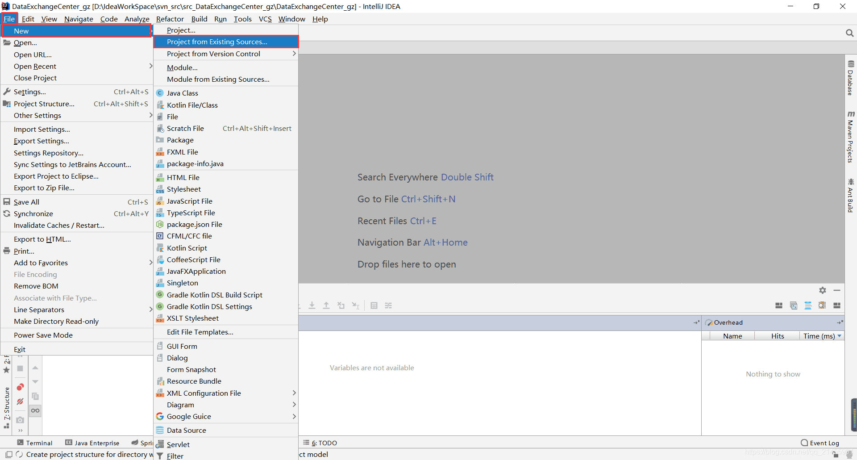Click the Trace Current Stream Chain icon

coord(388,305)
